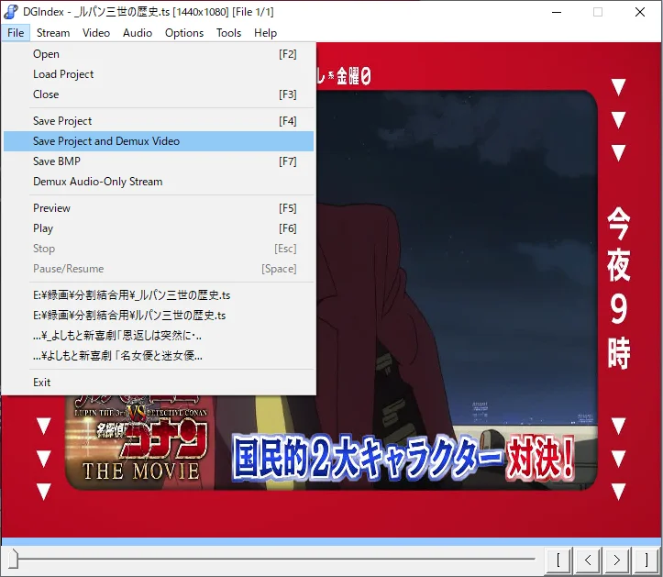The image size is (663, 577).
Task: Click the step forward arrow button
Action: tap(617, 559)
